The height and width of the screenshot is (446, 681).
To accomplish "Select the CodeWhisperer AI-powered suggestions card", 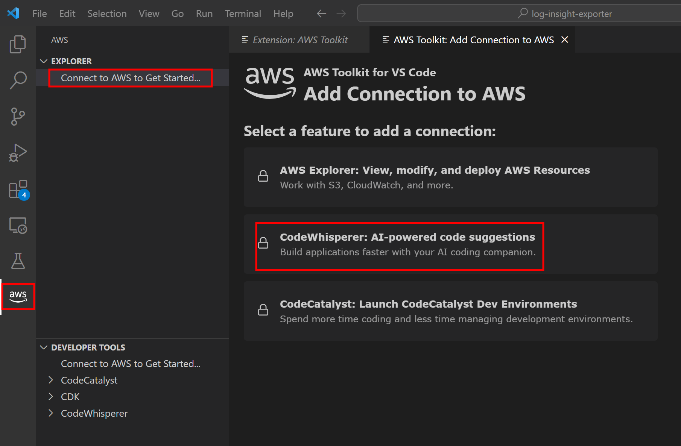I will 451,244.
